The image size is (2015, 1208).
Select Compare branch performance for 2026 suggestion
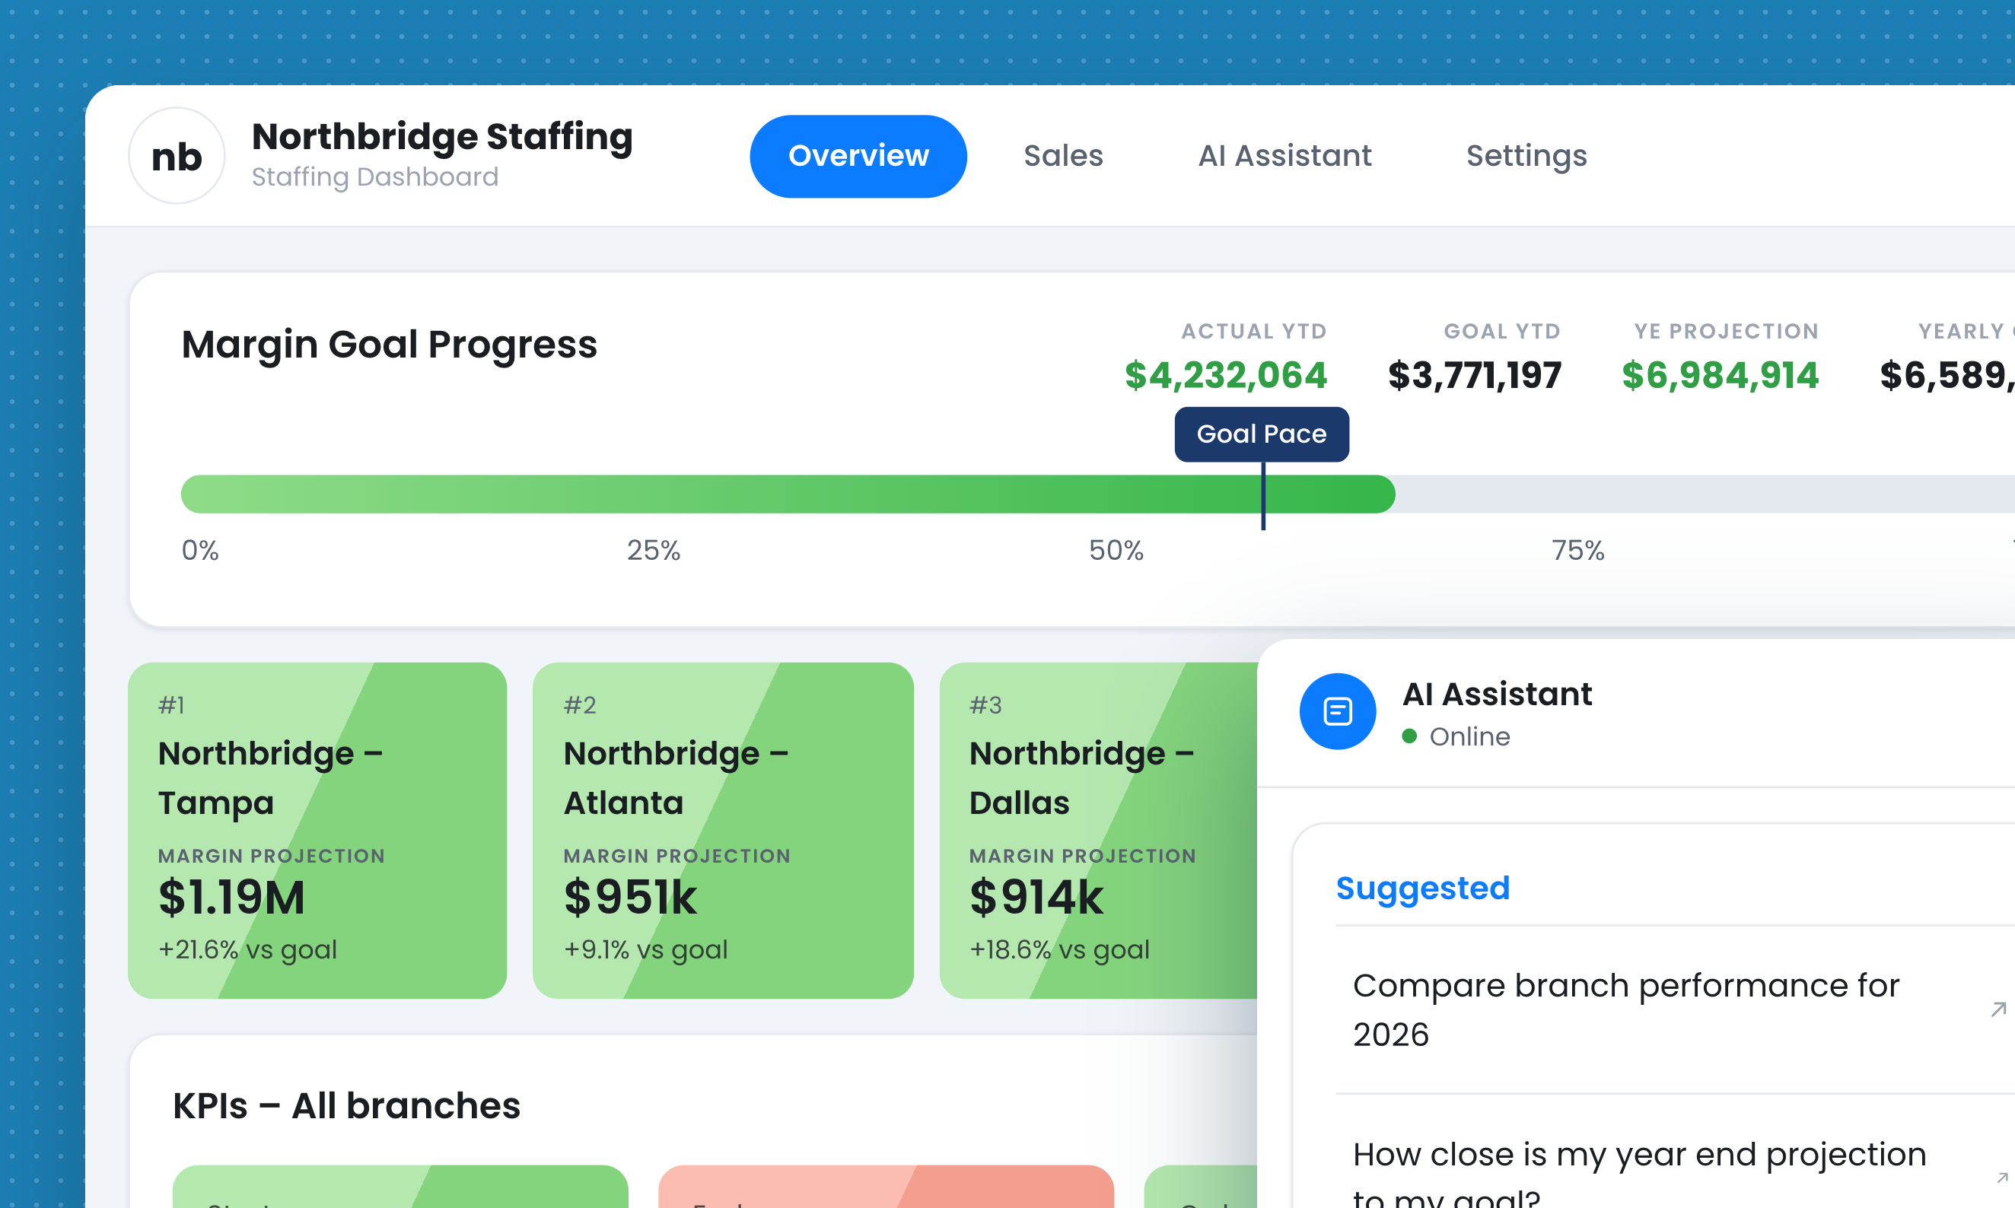[1676, 1009]
